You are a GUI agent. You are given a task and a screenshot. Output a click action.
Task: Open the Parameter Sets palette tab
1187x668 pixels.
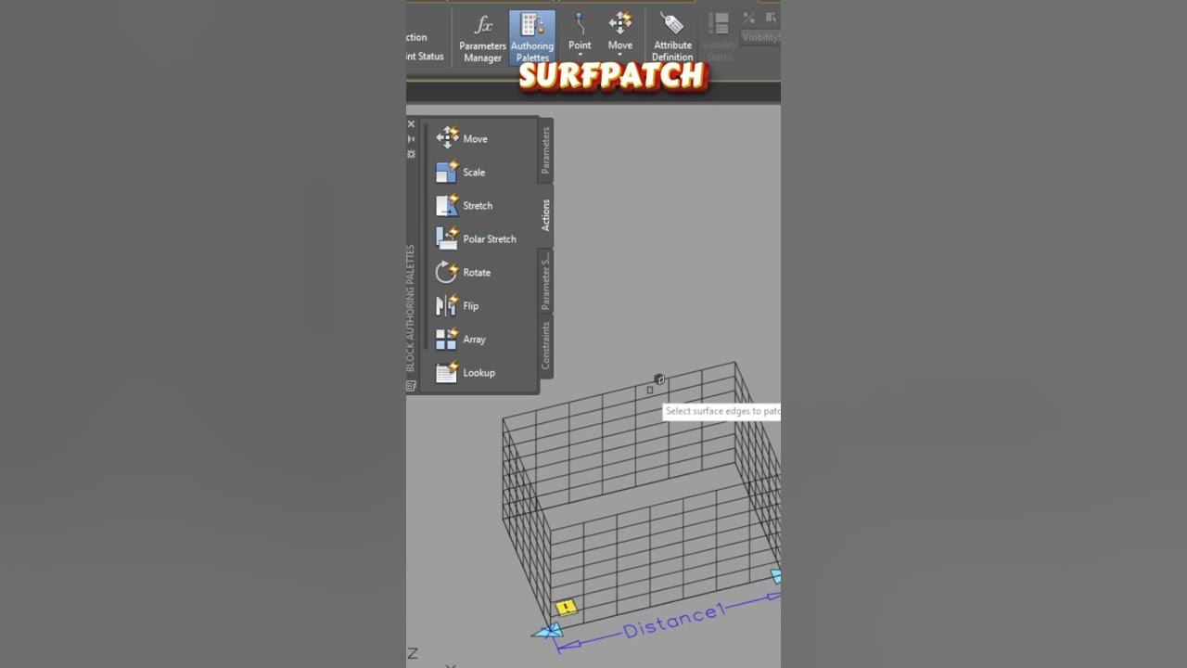pyautogui.click(x=545, y=281)
